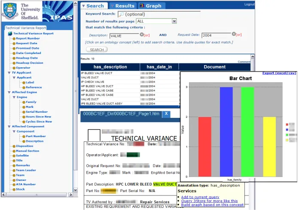Collapse the Engine sub-node arrow
299x210 pixels.
[14, 97]
